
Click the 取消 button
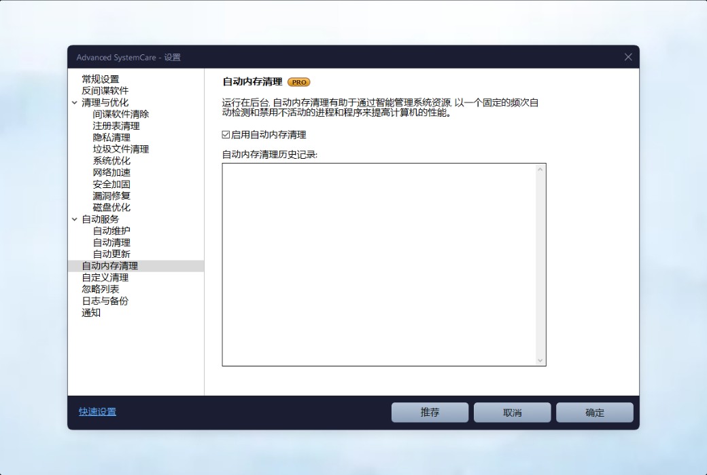pos(512,413)
